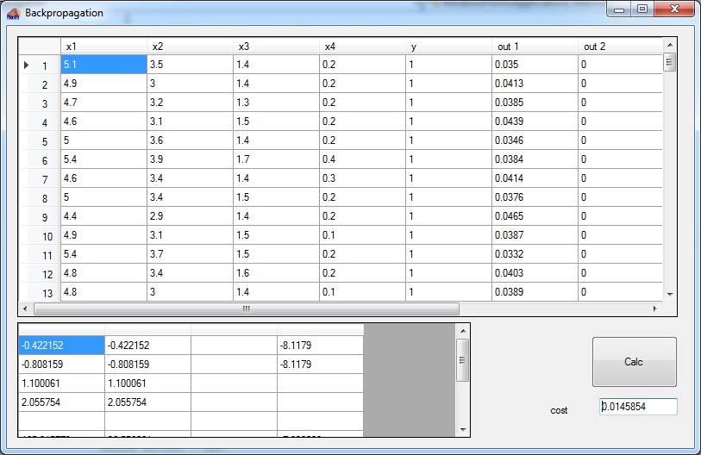Click the cost value input field
701x455 pixels.
pos(638,407)
